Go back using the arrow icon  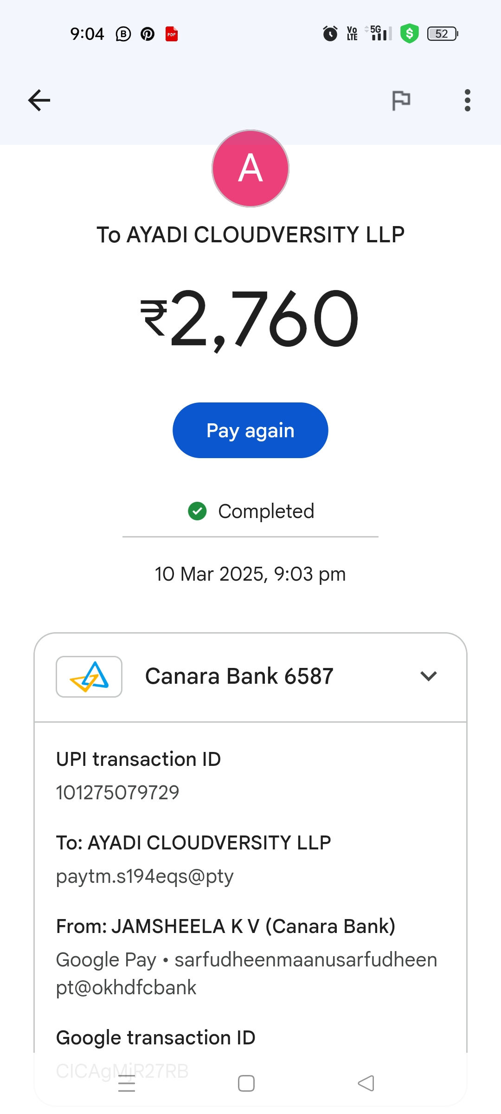(39, 100)
